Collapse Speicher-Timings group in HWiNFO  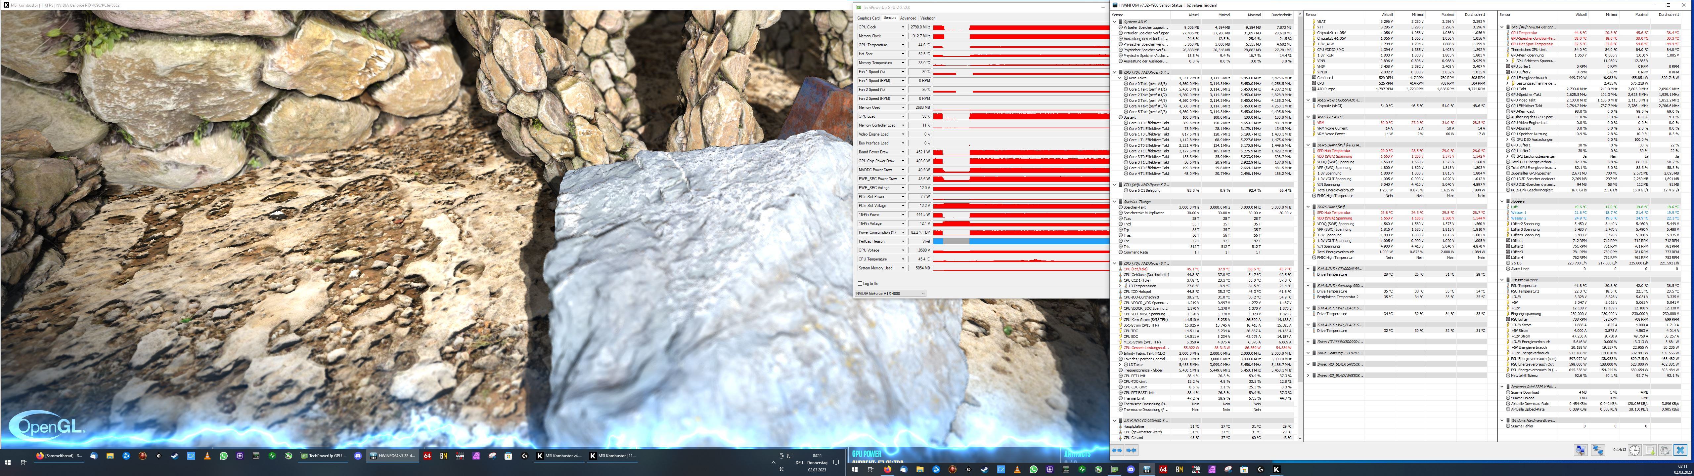(1115, 202)
